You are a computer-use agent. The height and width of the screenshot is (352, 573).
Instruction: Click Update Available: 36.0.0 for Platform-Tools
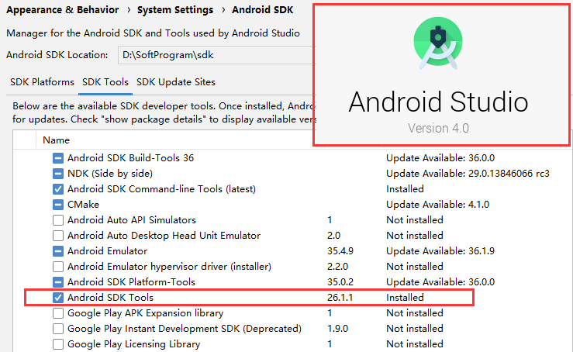440,281
